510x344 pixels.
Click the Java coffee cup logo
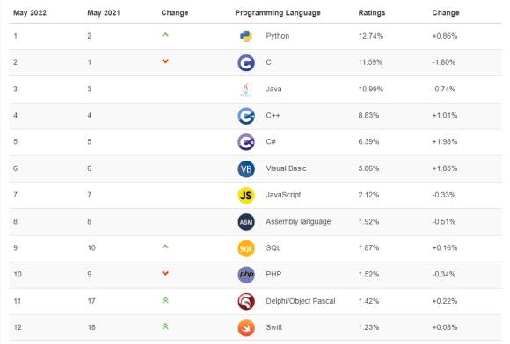246,90
